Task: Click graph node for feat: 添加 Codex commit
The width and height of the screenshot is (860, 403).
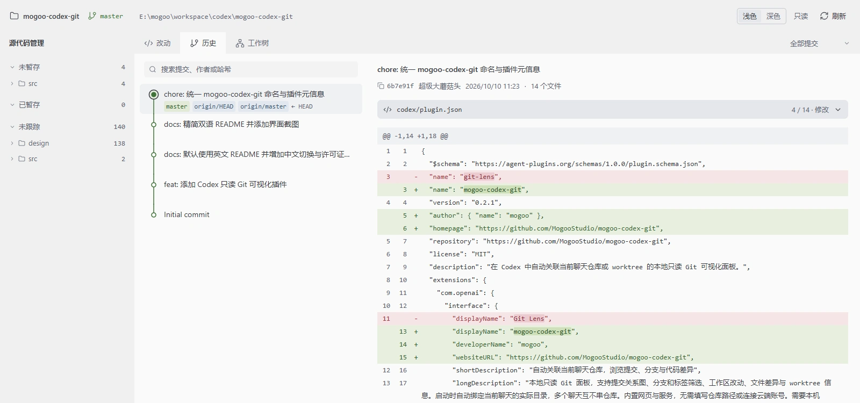Action: coord(154,184)
